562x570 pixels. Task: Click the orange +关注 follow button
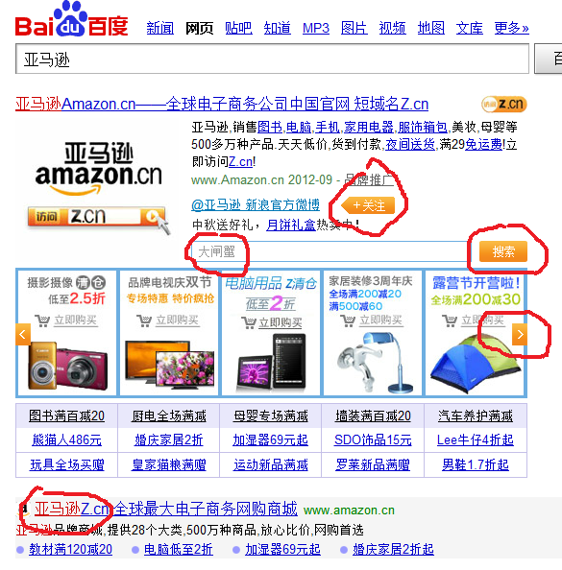pyautogui.click(x=368, y=205)
